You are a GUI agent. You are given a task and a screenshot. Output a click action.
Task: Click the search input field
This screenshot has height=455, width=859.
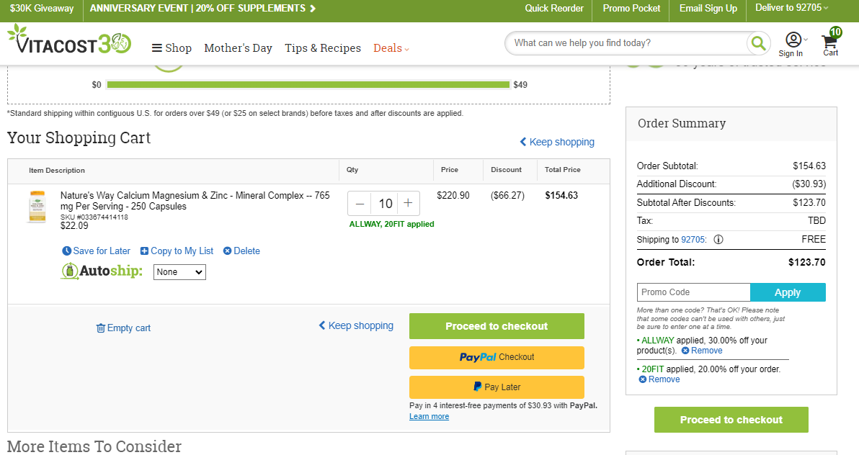coord(627,42)
